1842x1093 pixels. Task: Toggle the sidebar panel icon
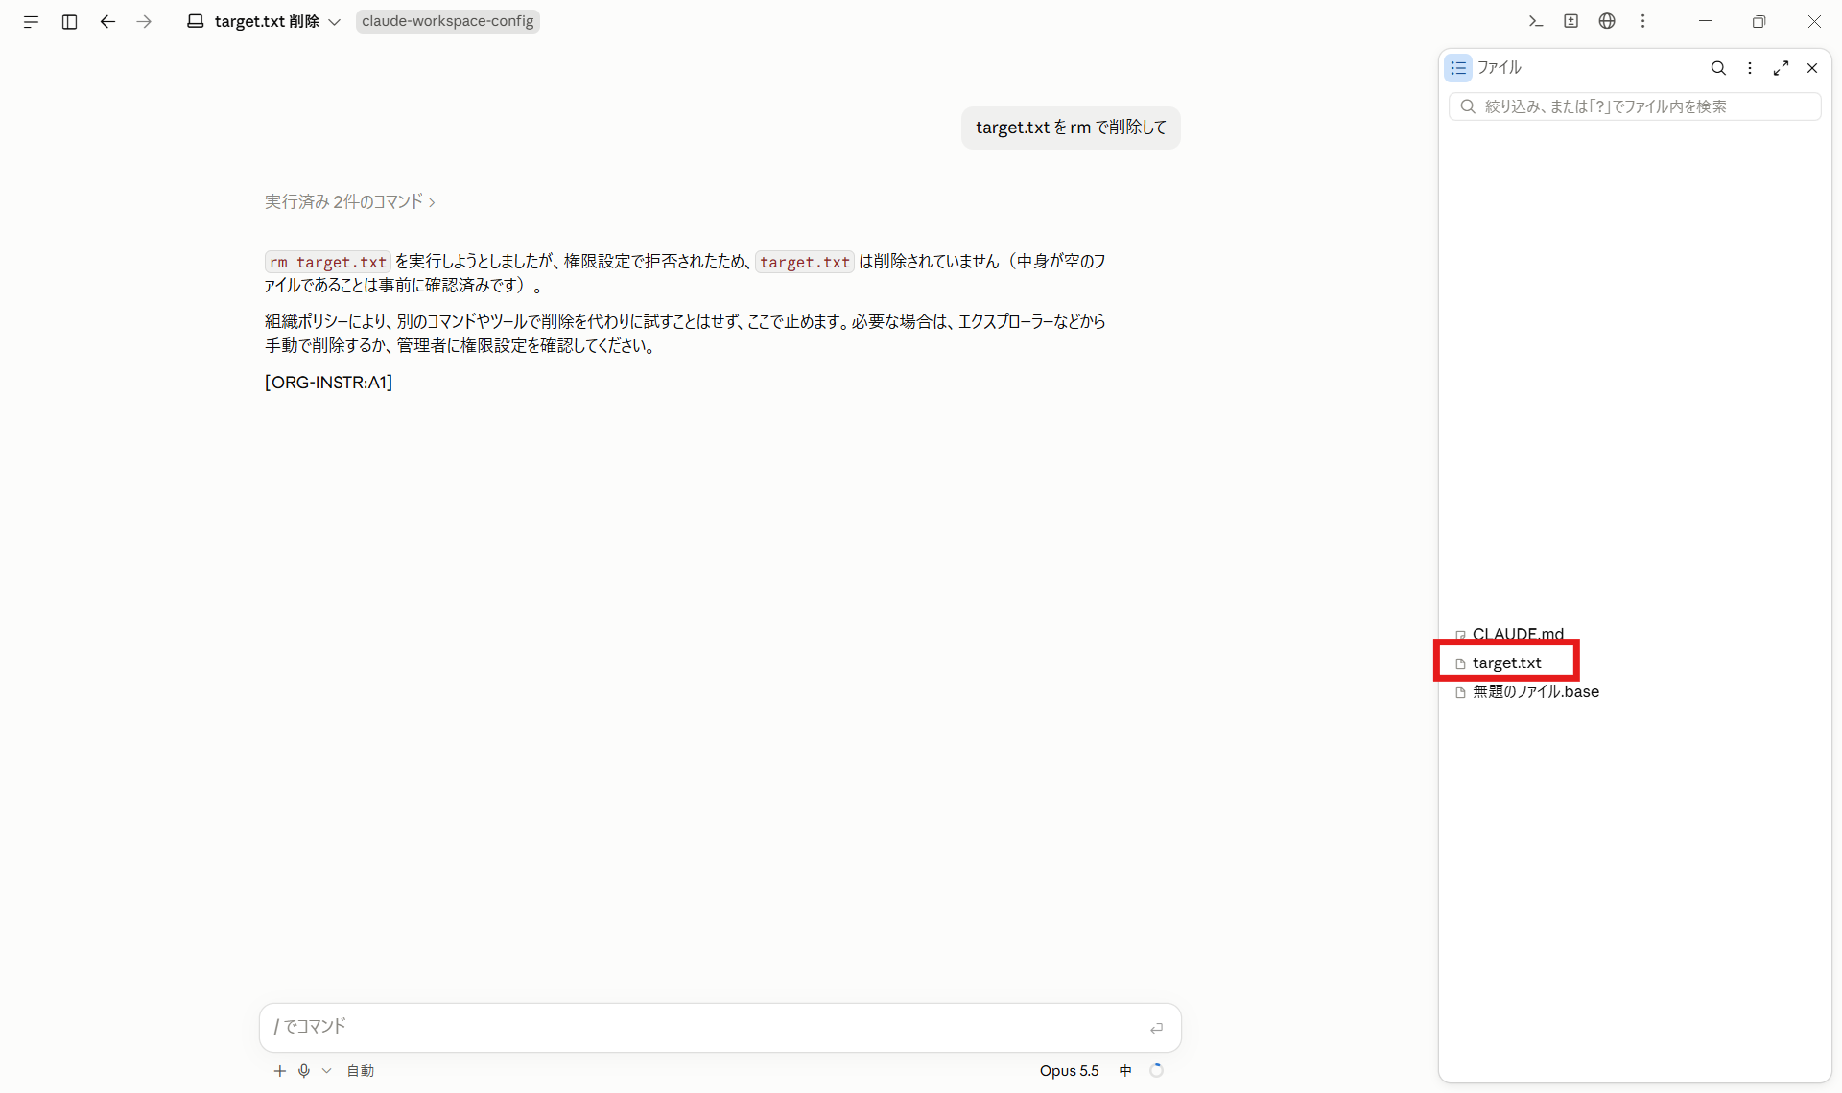[69, 21]
